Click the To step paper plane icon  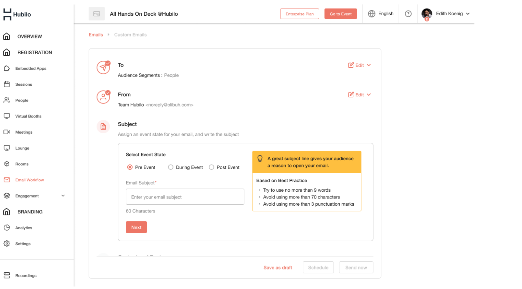click(103, 67)
